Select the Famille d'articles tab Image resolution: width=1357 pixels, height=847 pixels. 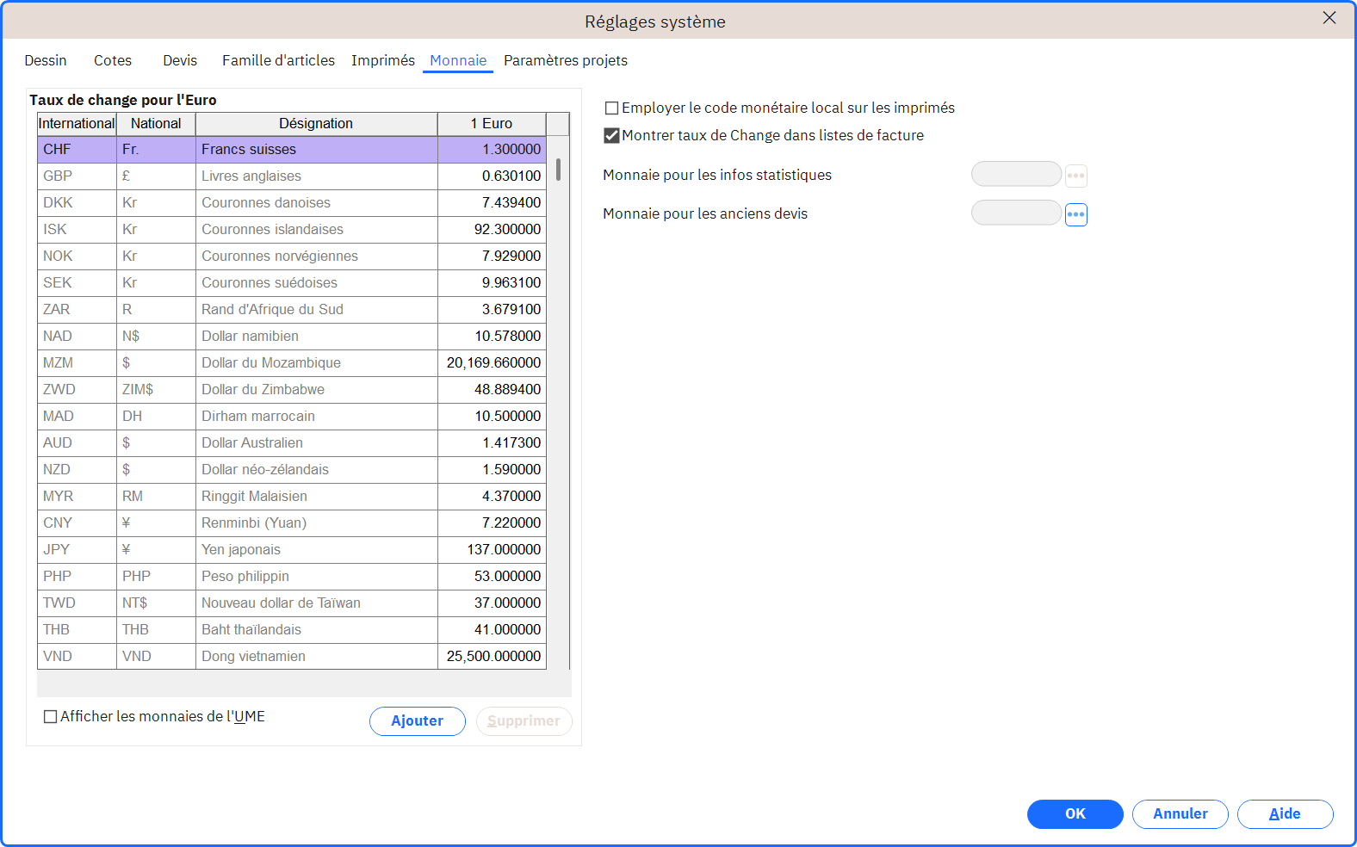coord(278,60)
